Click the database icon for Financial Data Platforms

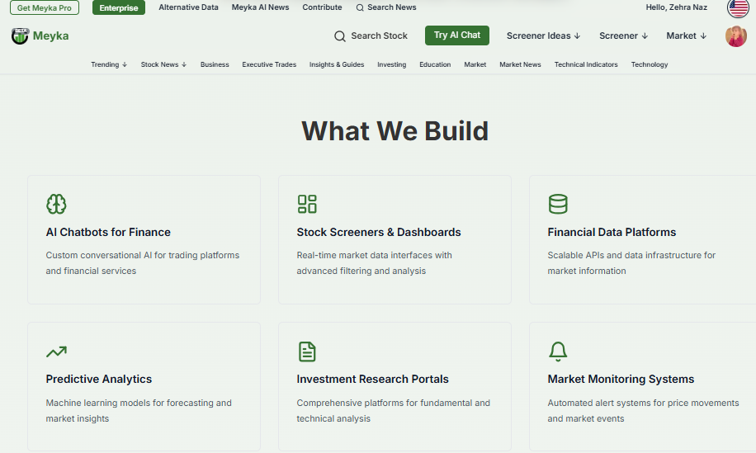pyautogui.click(x=558, y=204)
